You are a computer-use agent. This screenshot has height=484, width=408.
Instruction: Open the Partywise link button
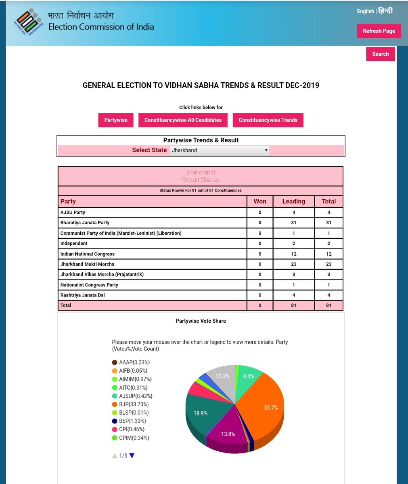pyautogui.click(x=116, y=120)
